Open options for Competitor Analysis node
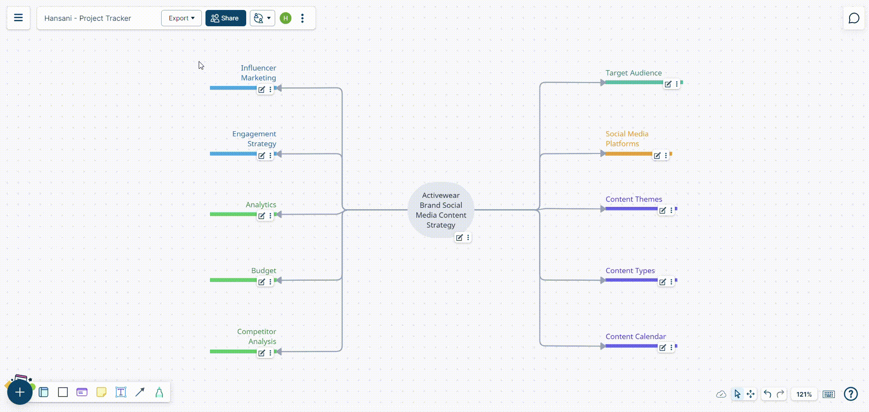The image size is (869, 412). (x=270, y=353)
